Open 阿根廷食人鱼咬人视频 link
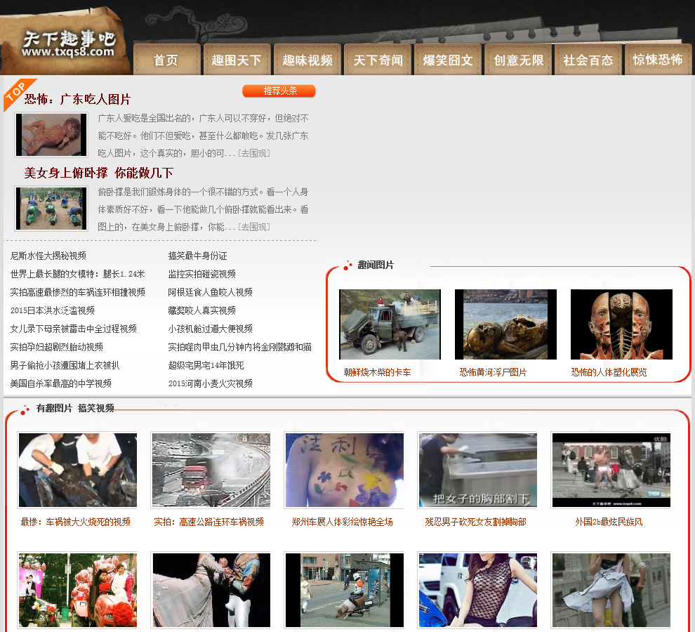Screen dimensions: 695x632 coord(210,292)
